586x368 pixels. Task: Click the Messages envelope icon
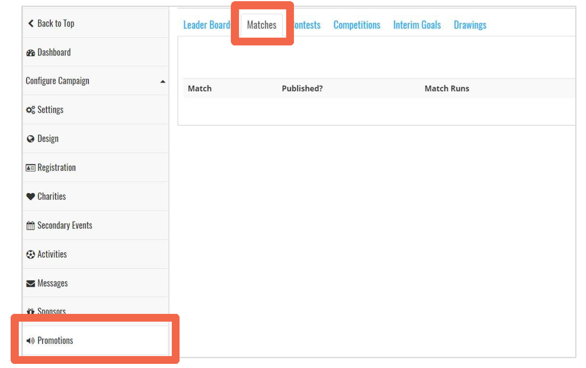(x=30, y=283)
